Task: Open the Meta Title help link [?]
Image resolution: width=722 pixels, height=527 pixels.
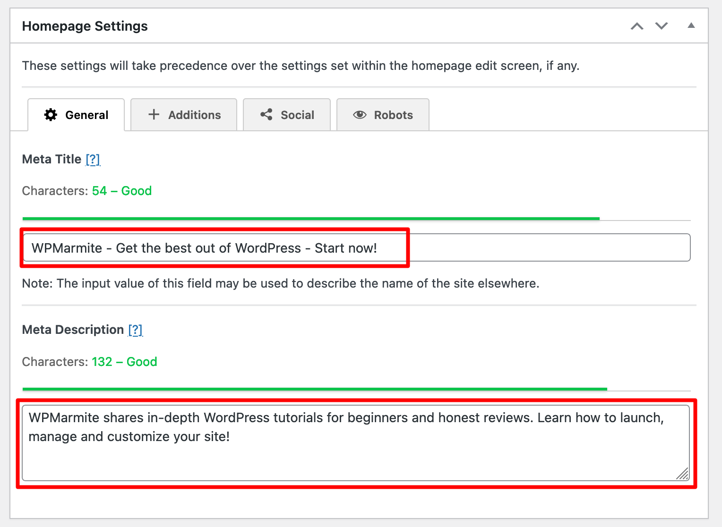Action: 93,160
